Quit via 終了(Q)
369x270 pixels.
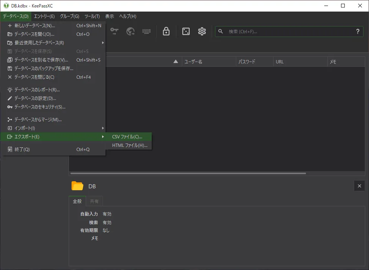53,150
